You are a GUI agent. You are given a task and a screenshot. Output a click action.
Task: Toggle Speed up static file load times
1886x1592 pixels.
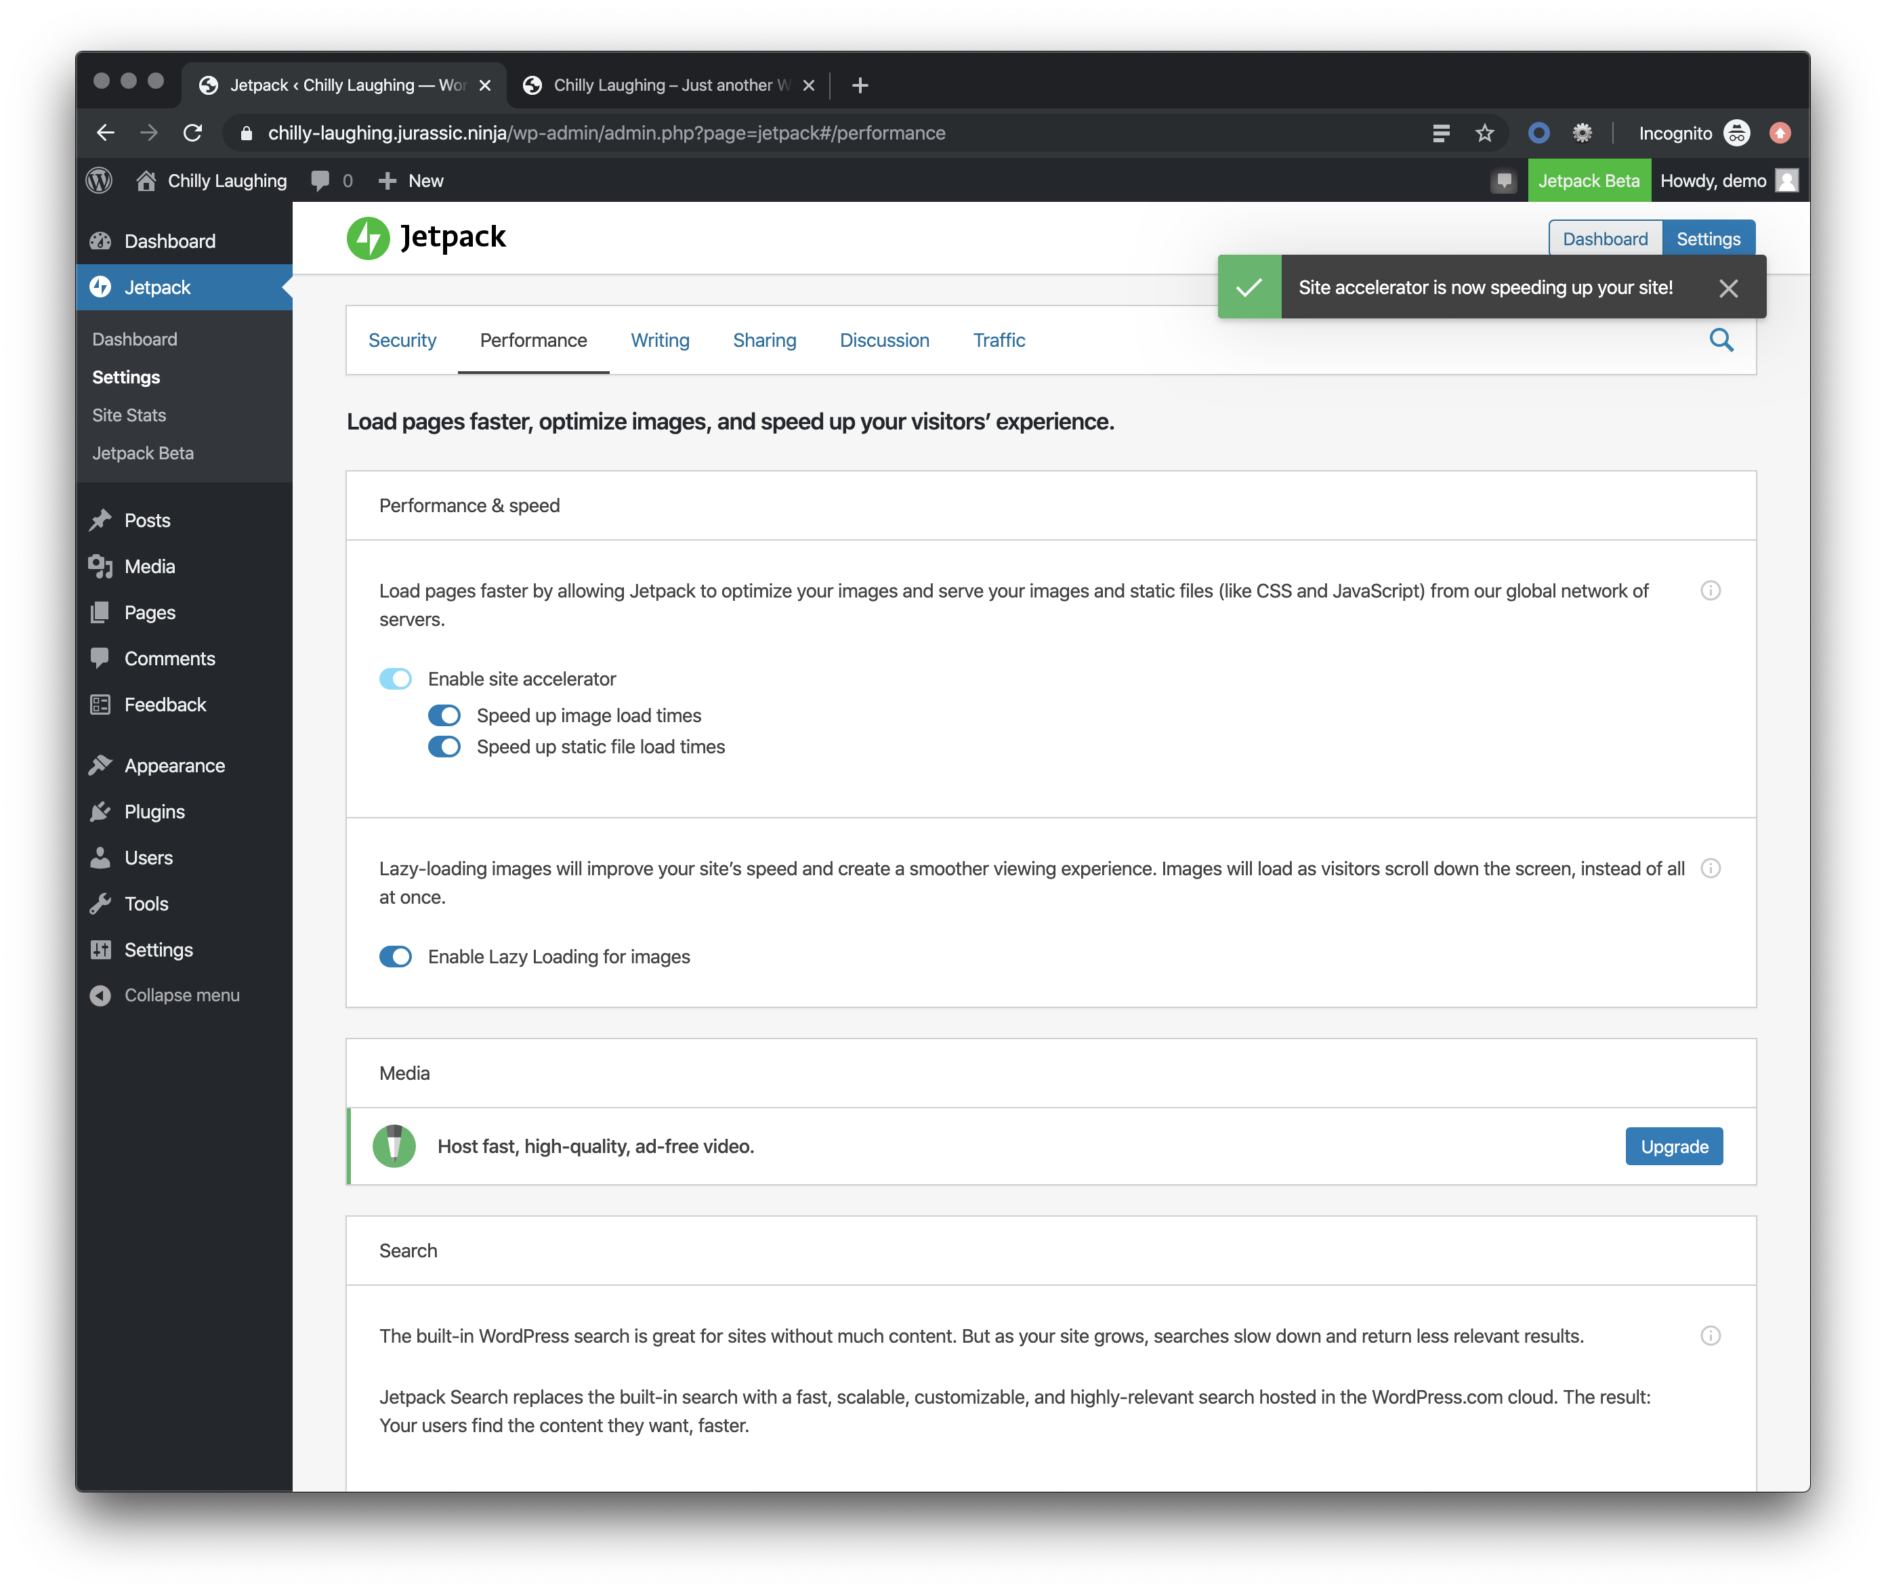(x=444, y=747)
